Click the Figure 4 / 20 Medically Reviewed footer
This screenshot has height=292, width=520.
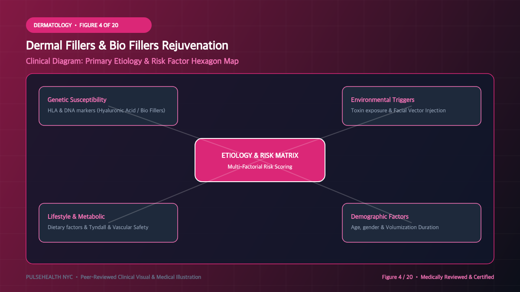click(438, 277)
